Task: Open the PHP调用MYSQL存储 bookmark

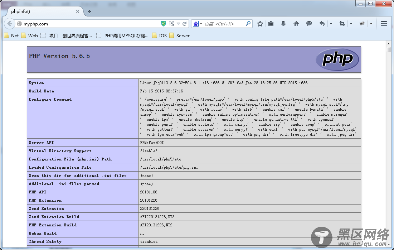Action: (123, 35)
